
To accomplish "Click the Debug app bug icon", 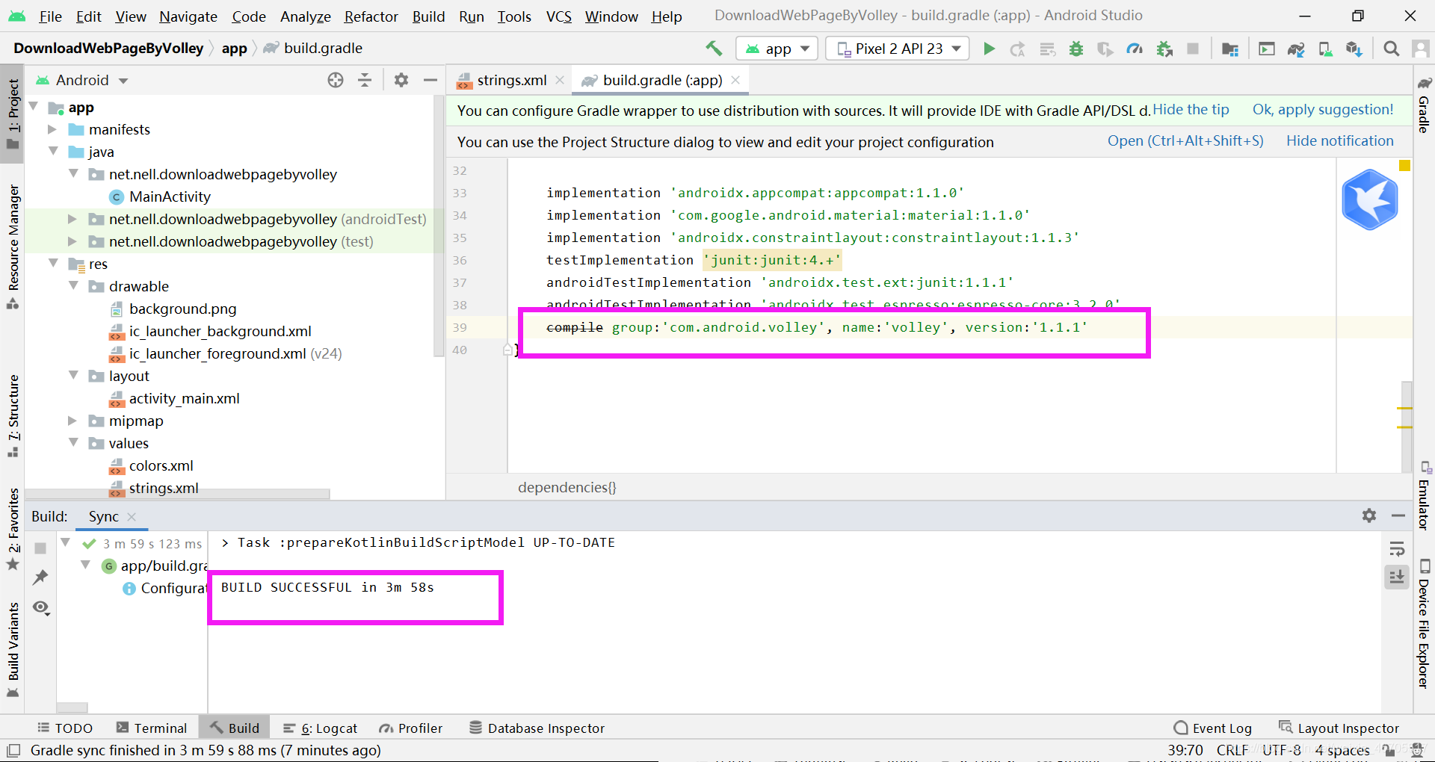I will coord(1076,49).
